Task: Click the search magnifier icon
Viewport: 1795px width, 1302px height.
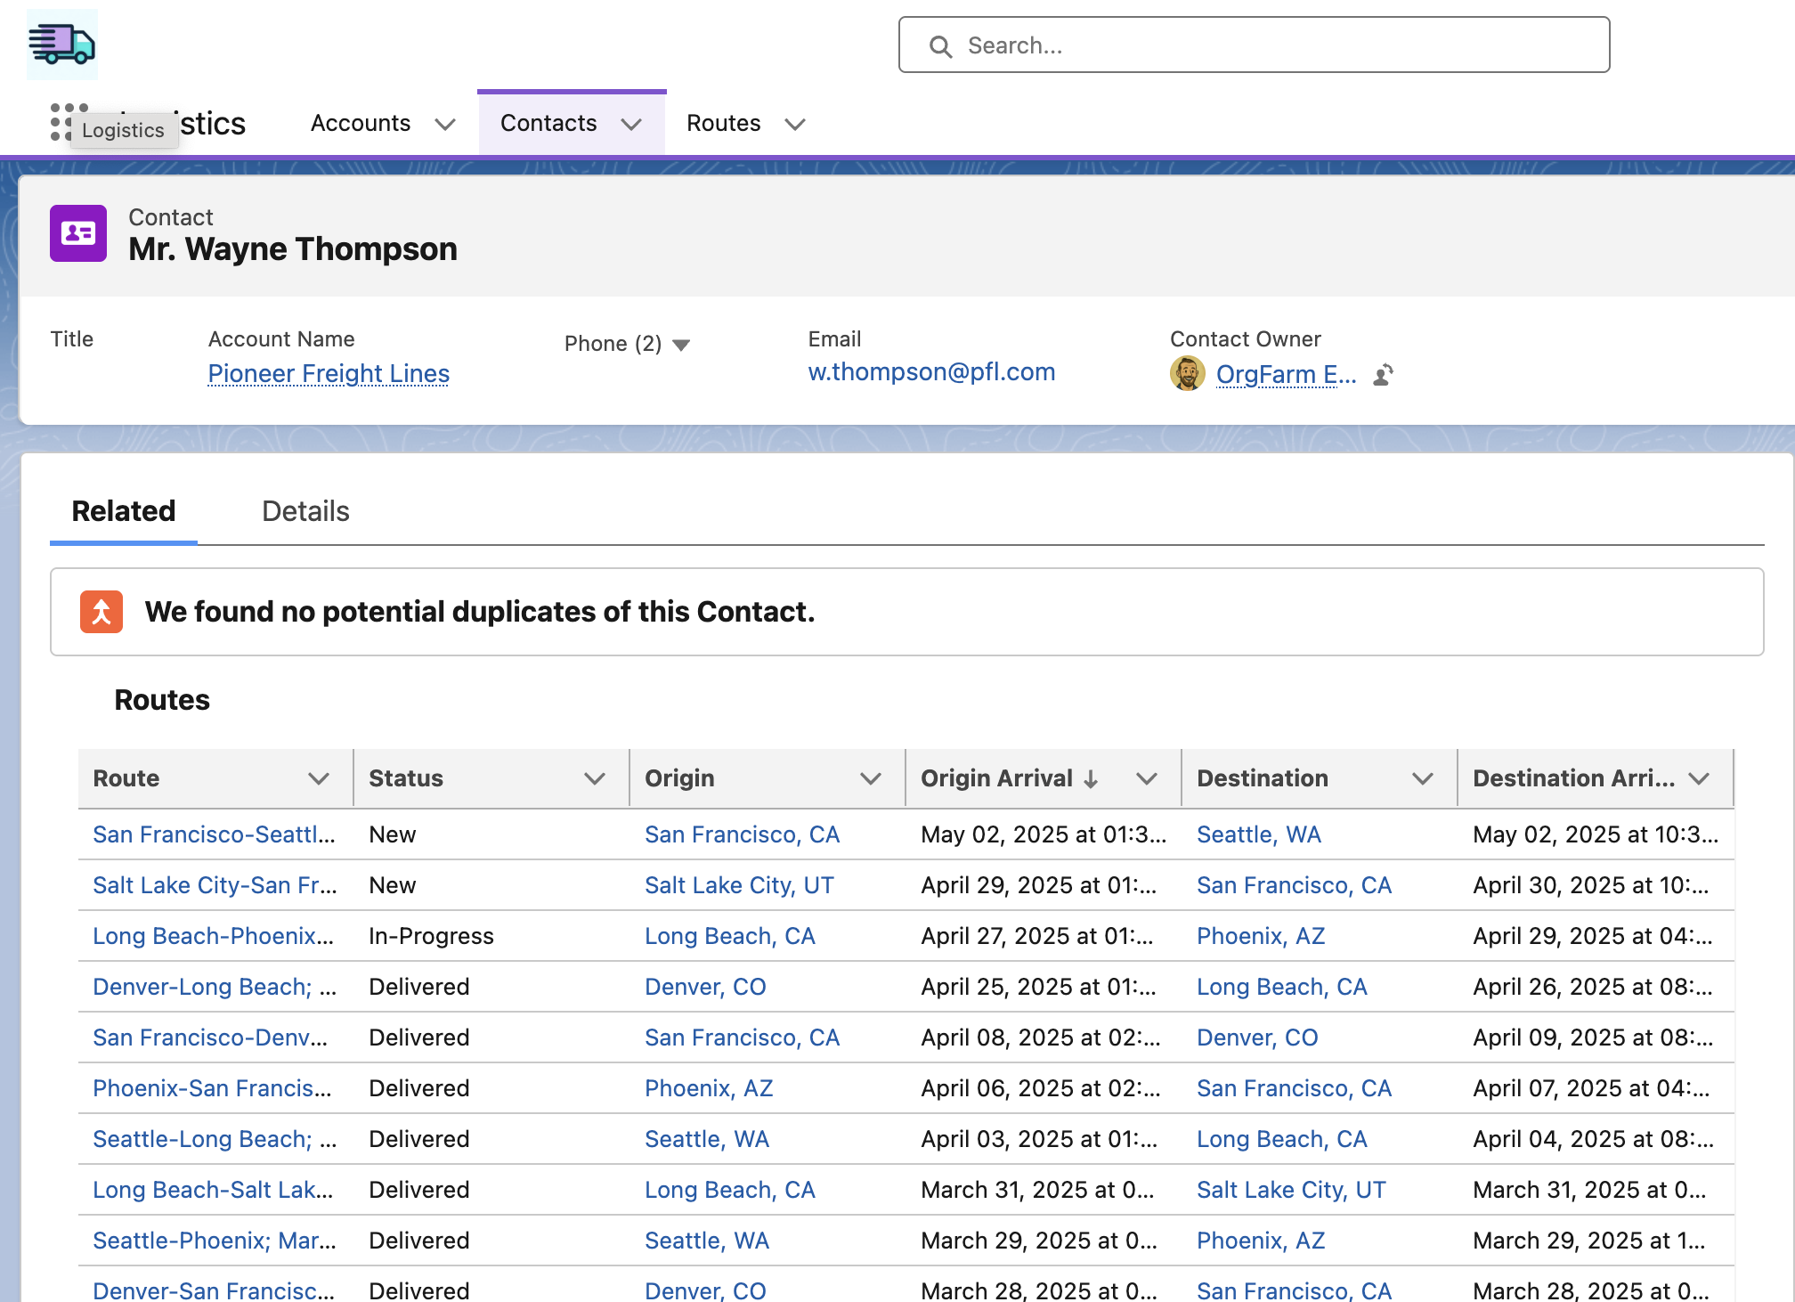Action: (x=940, y=46)
